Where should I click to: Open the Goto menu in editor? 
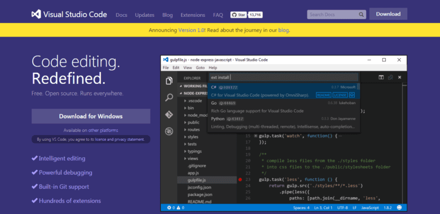[x=200, y=68]
